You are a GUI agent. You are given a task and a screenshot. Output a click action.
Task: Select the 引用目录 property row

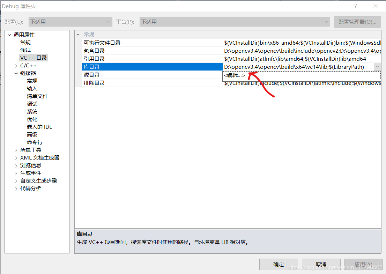click(152, 59)
